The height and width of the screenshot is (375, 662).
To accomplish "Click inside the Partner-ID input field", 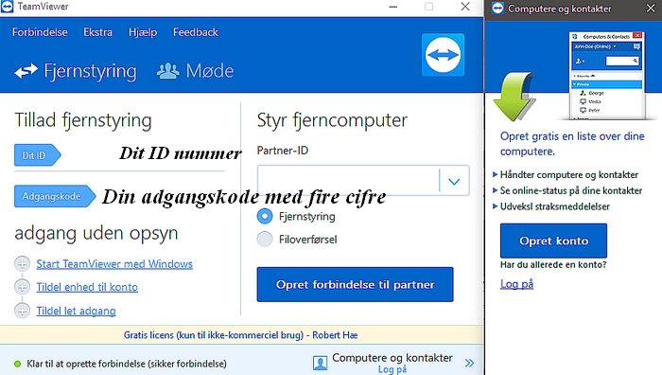I will (x=348, y=181).
